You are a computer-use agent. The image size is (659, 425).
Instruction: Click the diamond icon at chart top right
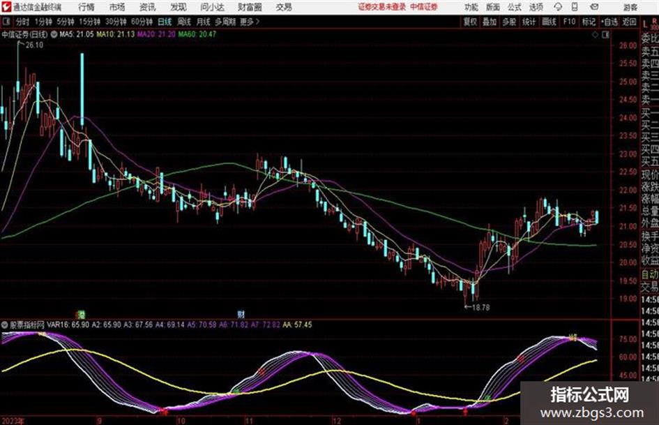pos(595,35)
